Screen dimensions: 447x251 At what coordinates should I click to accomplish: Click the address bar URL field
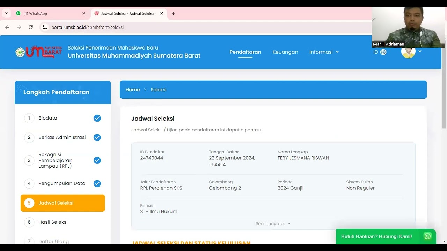pyautogui.click(x=206, y=27)
